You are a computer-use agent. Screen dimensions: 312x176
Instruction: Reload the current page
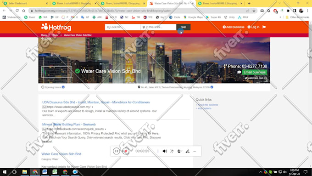[17, 11]
